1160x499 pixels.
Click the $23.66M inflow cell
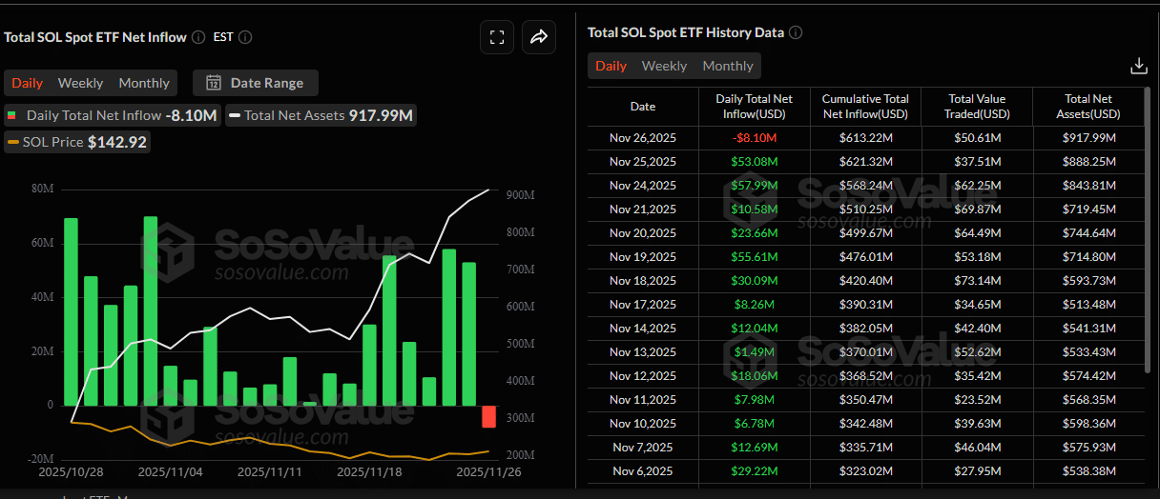point(755,233)
